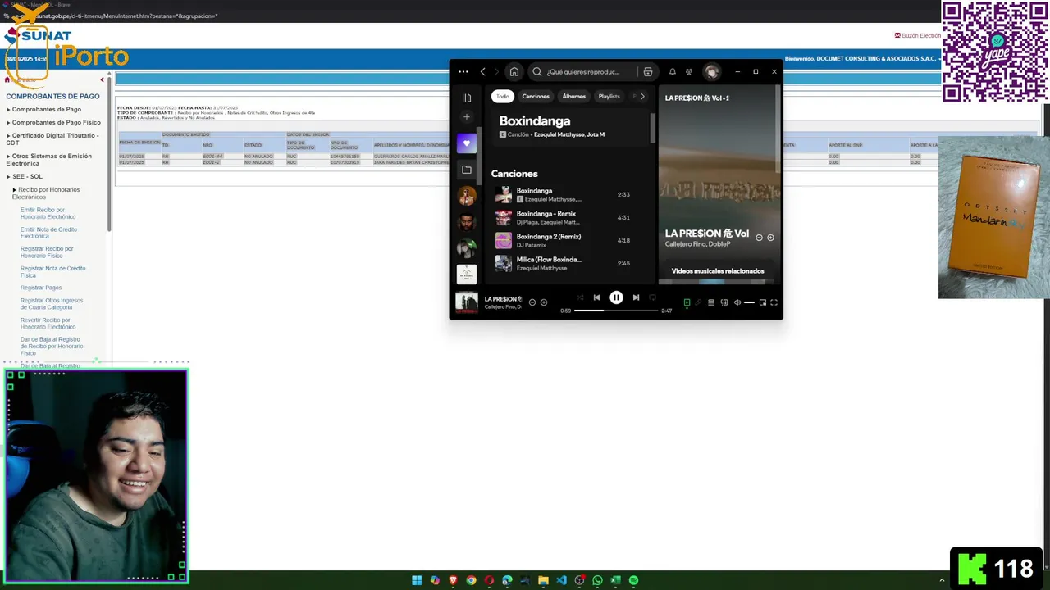Open Liked Songs in Spotify sidebar

point(467,143)
